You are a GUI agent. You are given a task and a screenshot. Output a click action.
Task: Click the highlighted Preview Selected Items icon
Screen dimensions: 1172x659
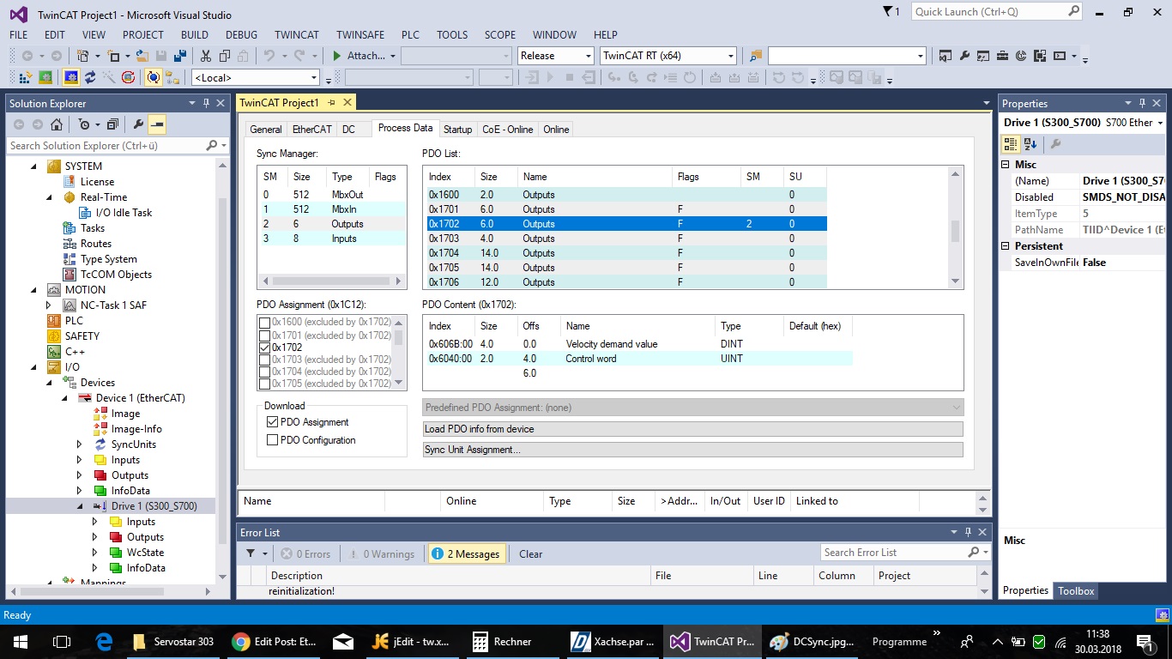[157, 124]
